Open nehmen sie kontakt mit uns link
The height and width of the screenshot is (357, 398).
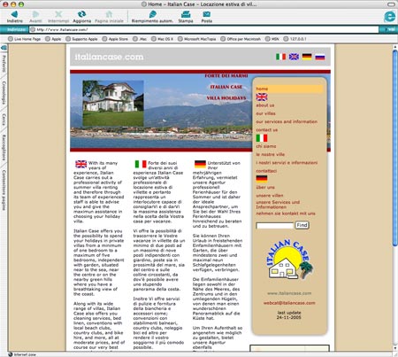[x=286, y=213]
